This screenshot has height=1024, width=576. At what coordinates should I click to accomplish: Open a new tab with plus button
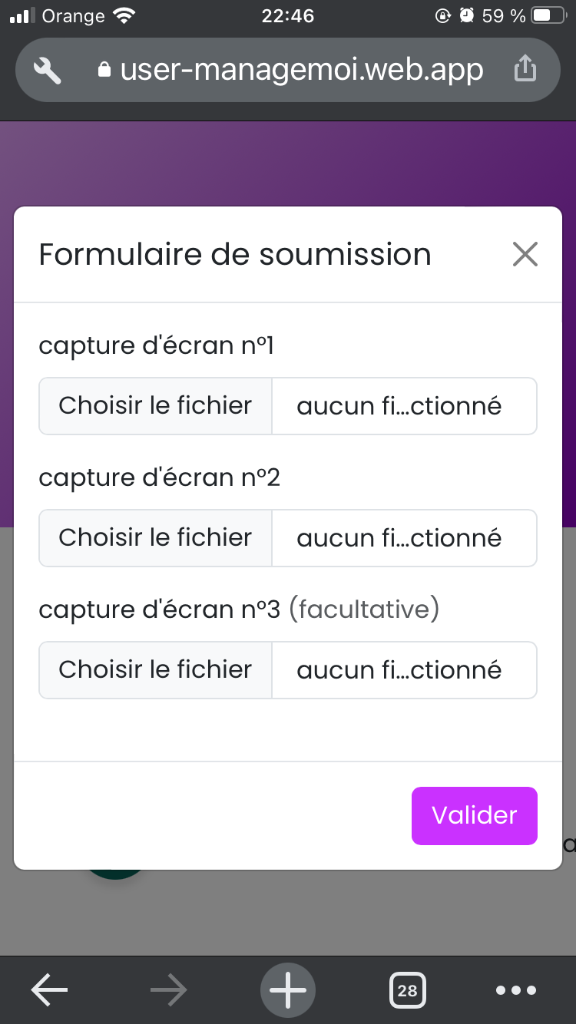tap(288, 990)
